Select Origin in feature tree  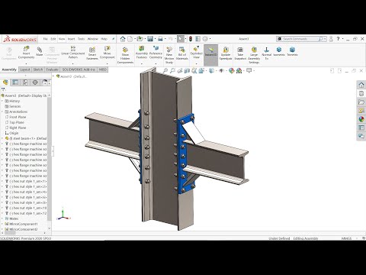[x=11, y=133]
